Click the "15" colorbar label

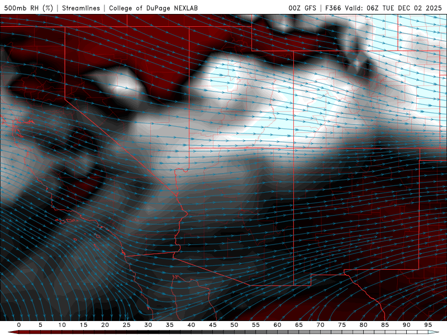[x=83, y=325]
